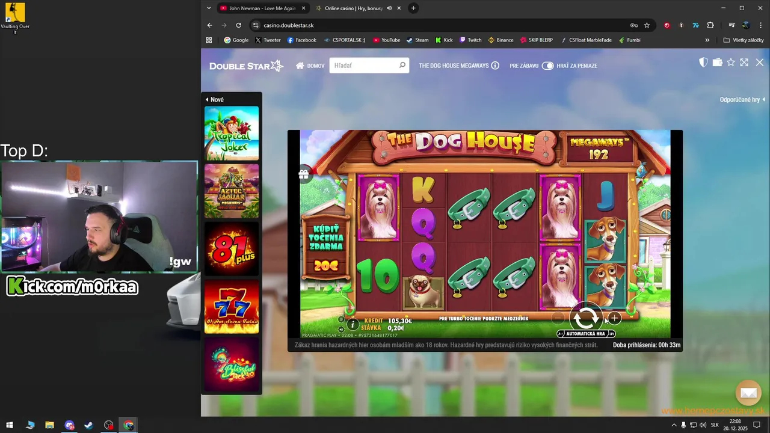Open the Double Star logo homepage

click(246, 66)
